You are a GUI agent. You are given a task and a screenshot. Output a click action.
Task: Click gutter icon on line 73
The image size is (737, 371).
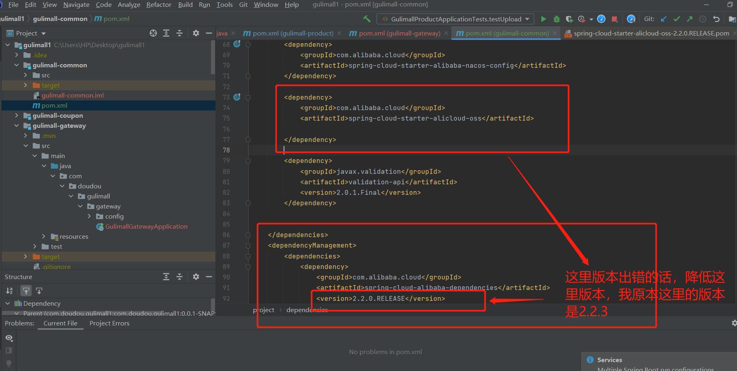click(237, 97)
